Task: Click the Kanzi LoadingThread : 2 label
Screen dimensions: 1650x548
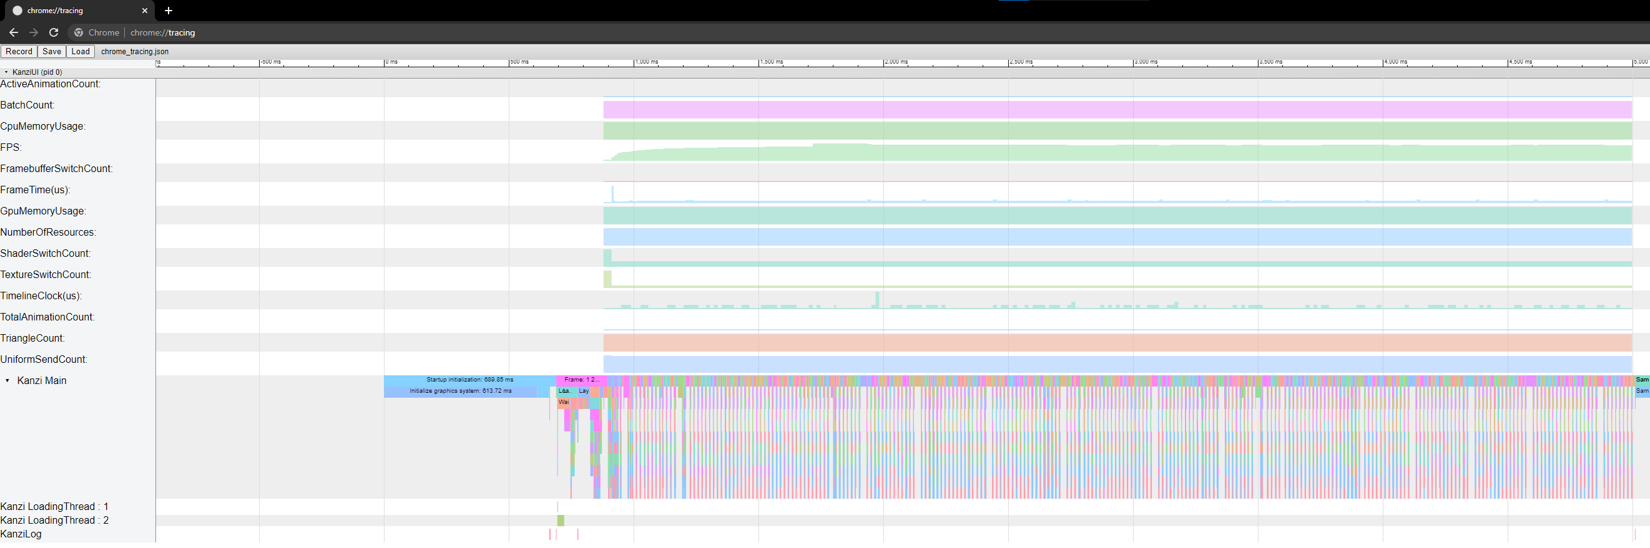Action: click(54, 521)
